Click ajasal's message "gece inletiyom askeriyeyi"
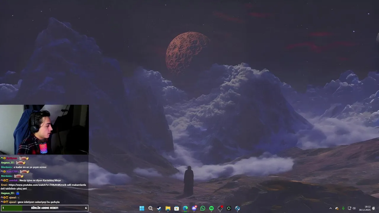 click(38, 202)
